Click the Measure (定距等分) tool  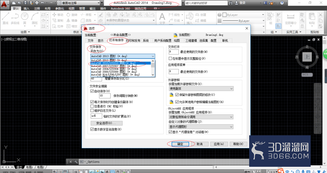(291, 18)
